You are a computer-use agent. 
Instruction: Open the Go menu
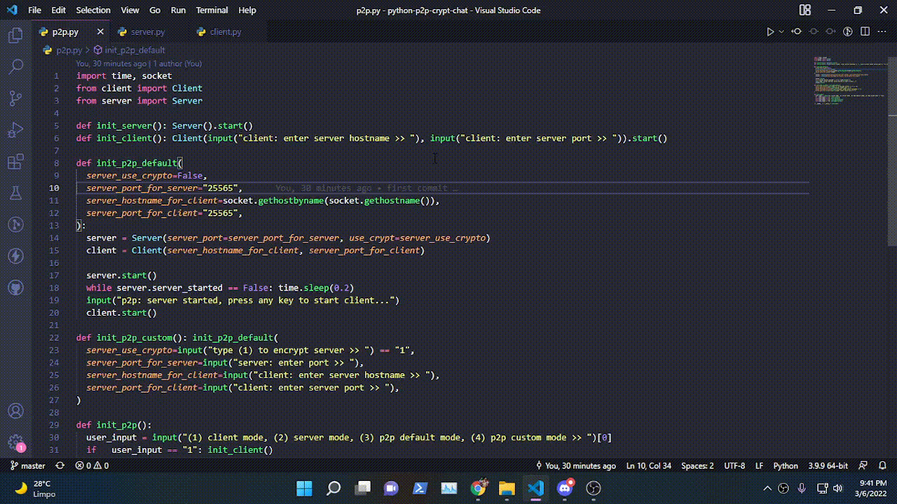(155, 10)
